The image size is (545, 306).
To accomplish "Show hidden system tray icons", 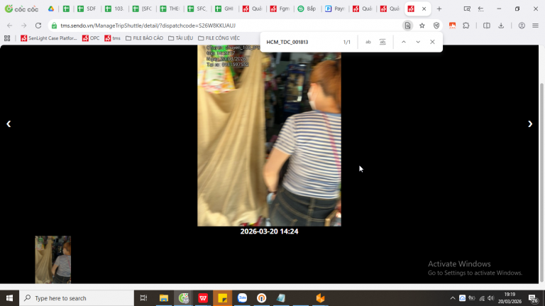I will click(453, 298).
